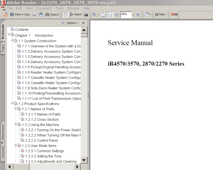This screenshot has width=213, height=170.
Task: Activate the Select text tool
Action: point(76,15)
